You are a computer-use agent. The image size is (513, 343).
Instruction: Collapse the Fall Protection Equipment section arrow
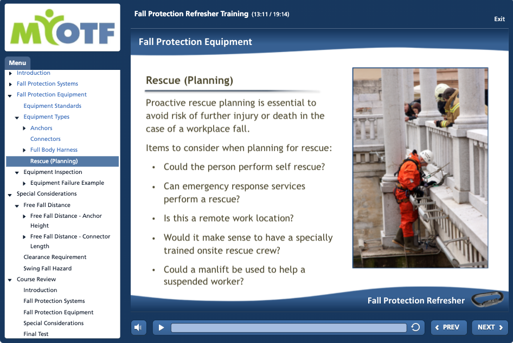(10, 95)
